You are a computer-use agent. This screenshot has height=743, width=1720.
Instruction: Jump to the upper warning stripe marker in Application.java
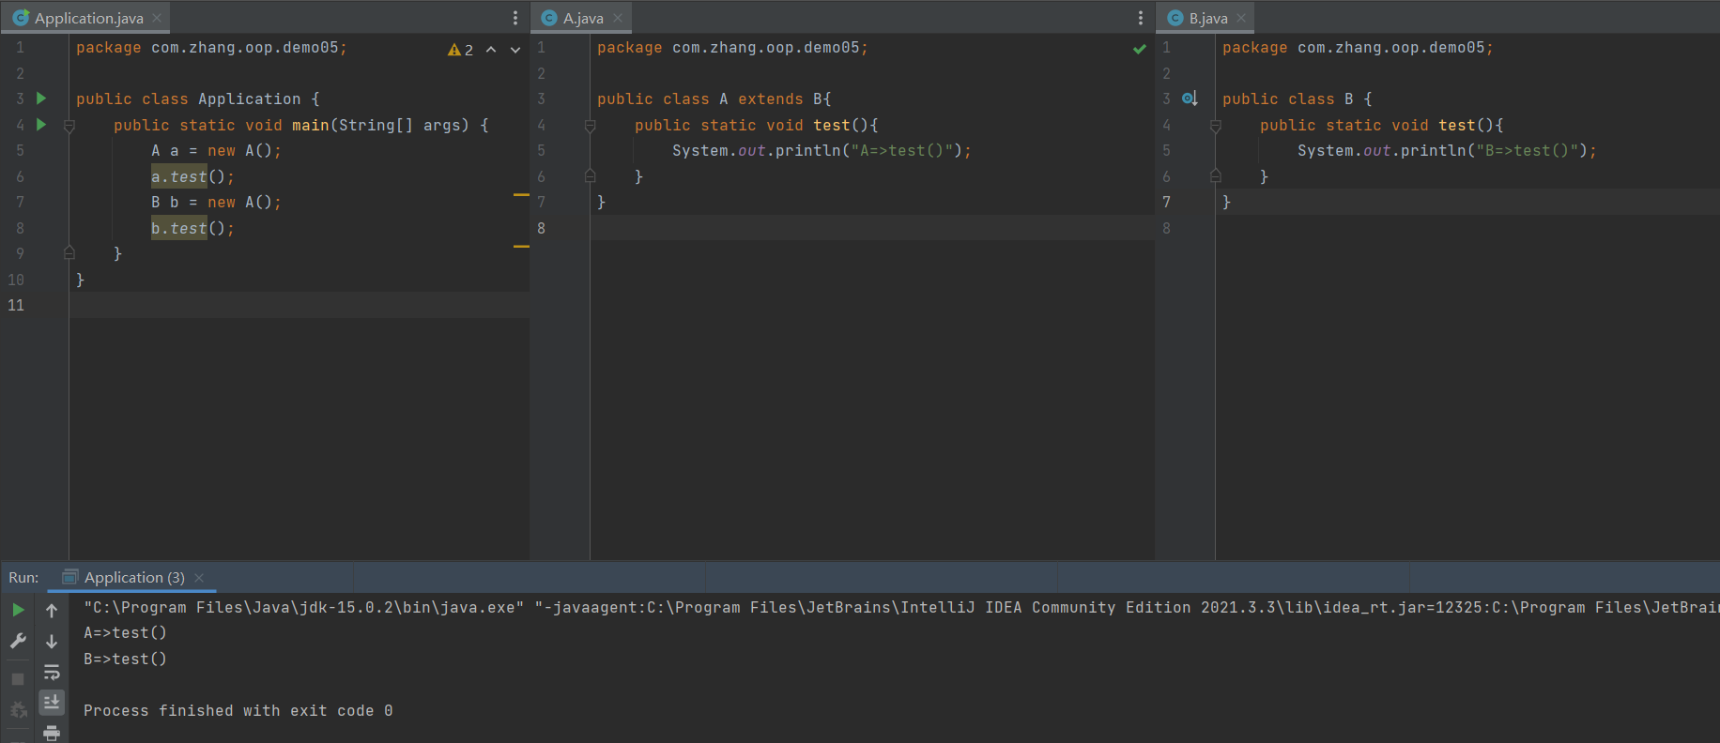[521, 195]
